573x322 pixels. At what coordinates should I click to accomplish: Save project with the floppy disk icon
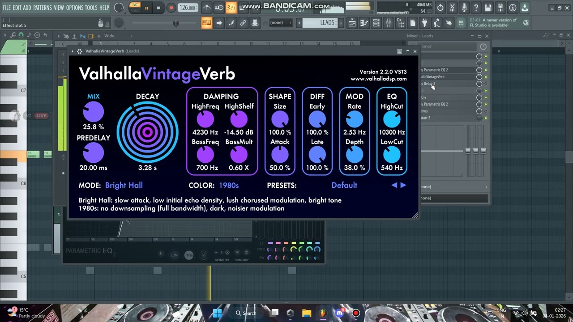488,8
